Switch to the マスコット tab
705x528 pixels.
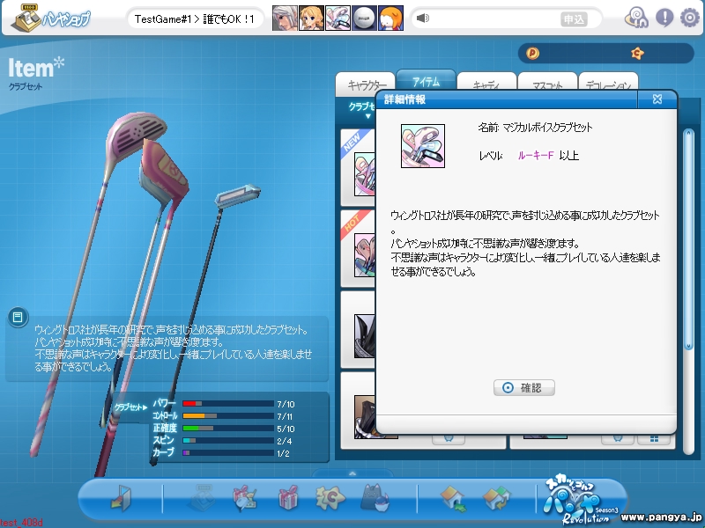point(546,84)
